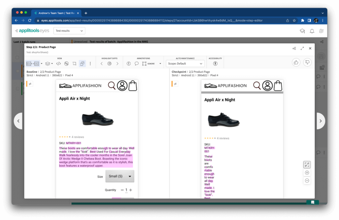Open the accessibility tool icon
This screenshot has width=339, height=220.
(x=215, y=63)
